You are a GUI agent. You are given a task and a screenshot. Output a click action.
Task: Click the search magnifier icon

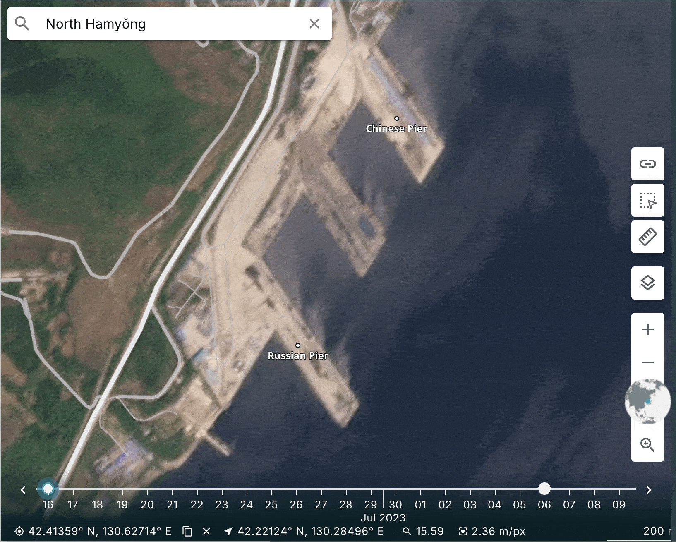tap(22, 24)
